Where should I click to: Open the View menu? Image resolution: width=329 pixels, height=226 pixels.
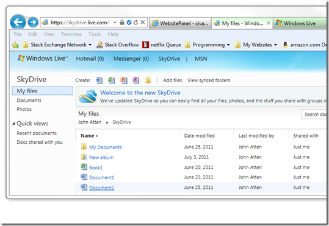coord(49,34)
